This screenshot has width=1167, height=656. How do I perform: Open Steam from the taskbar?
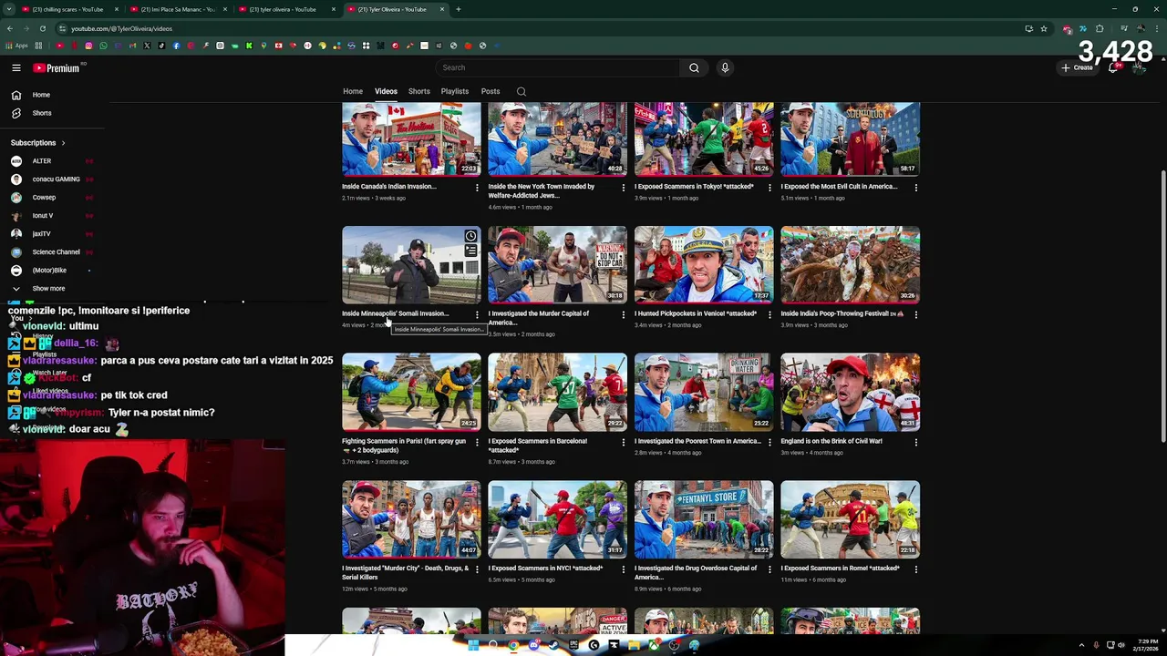553,645
